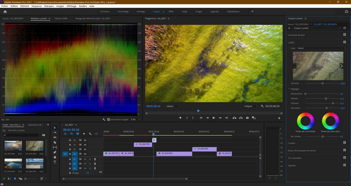
Task: Select the Track Select Forward tool
Action: pos(55,132)
